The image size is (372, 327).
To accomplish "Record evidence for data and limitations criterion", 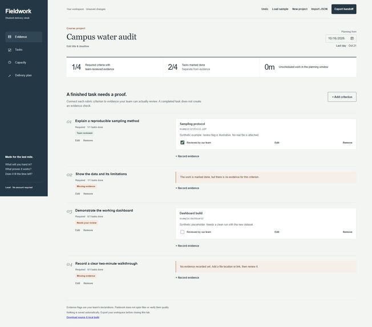I will 187,188.
